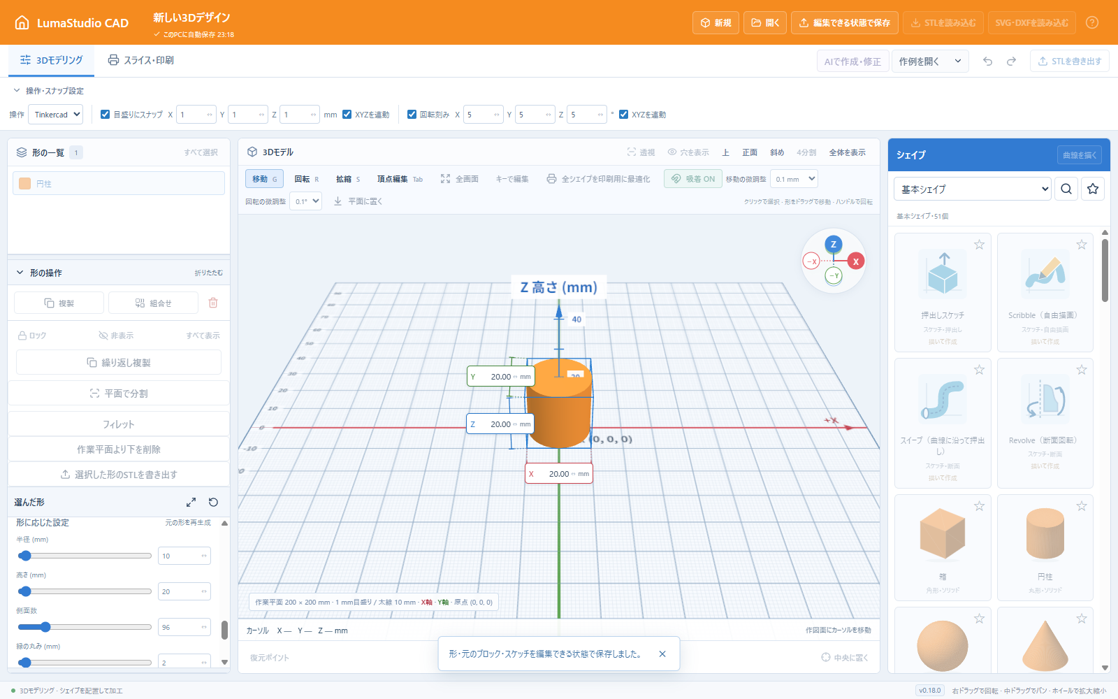
Task: Click the search magnifier in Shapes panel
Action: tap(1066, 189)
